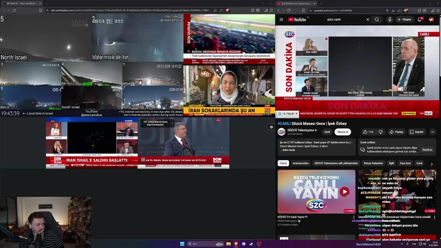
Task: Open media control icon in Multi TV window
Action: [x=266, y=10]
